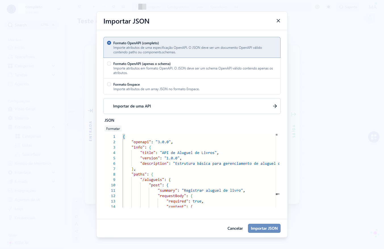Click the sidebar collapse chevron on the sidebar edge
Screen dimensions: 384x249
pos(68,124)
